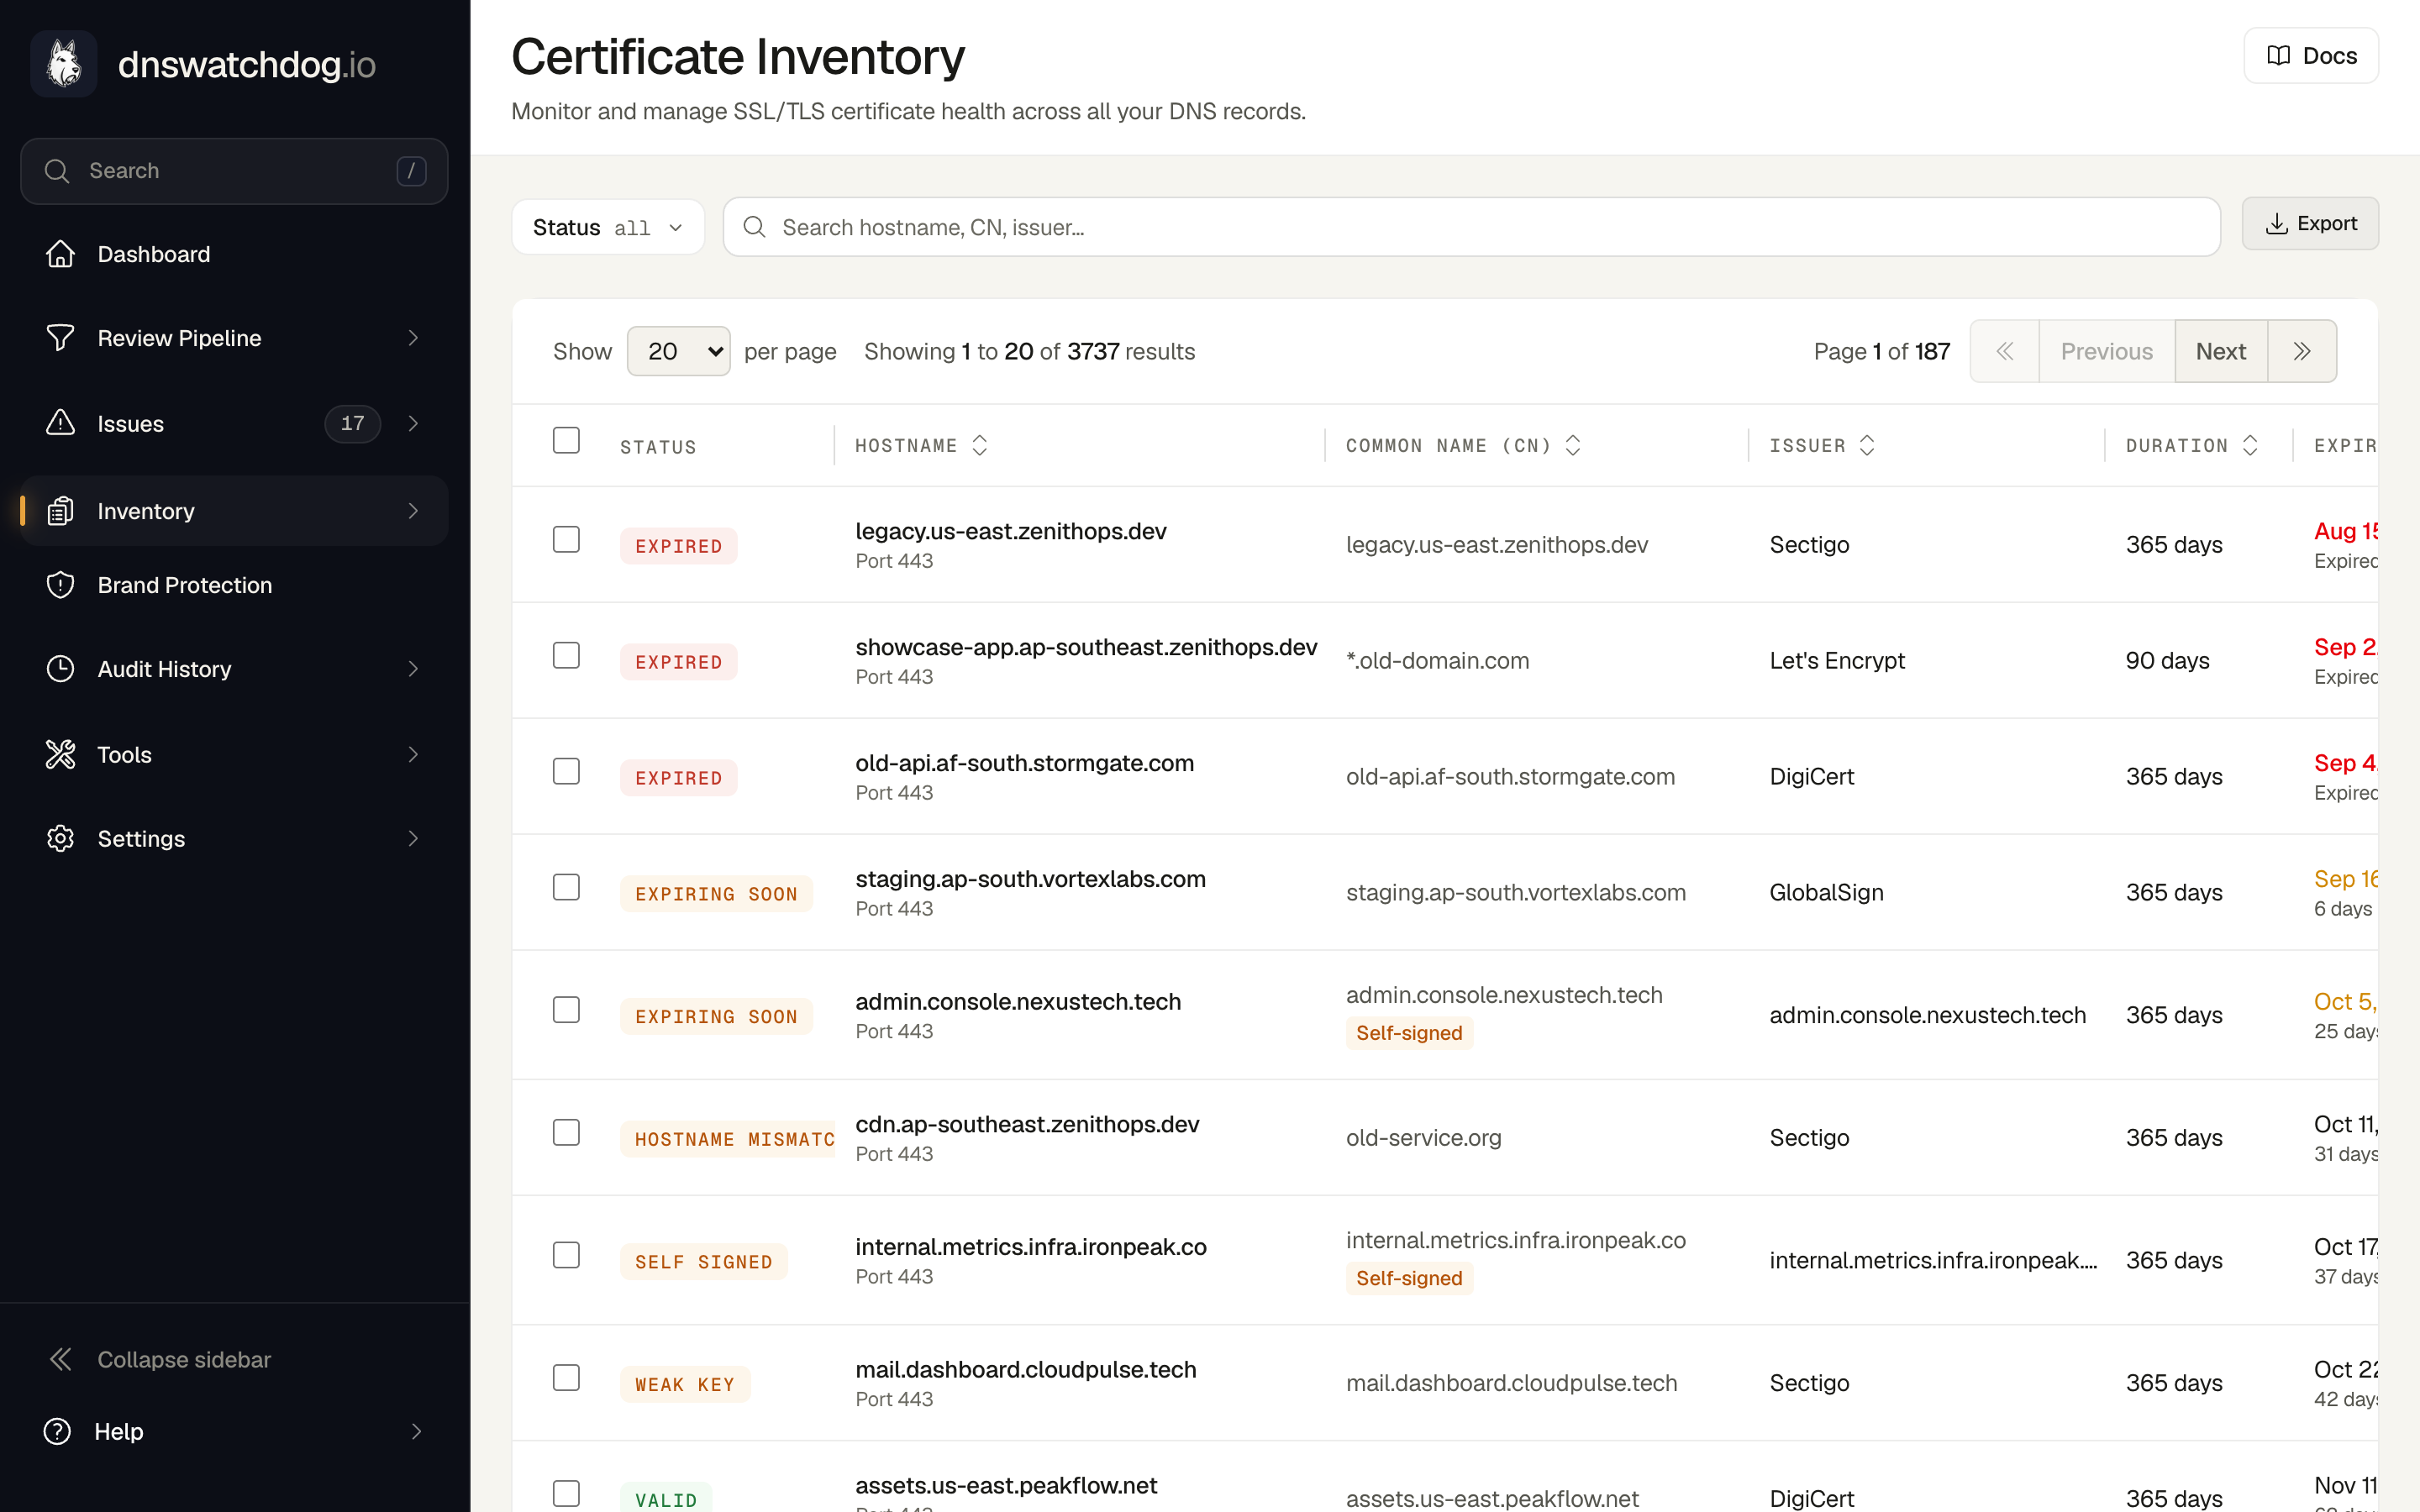The height and width of the screenshot is (1512, 2420).
Task: Click the Brand Protection shield icon
Action: [x=60, y=585]
